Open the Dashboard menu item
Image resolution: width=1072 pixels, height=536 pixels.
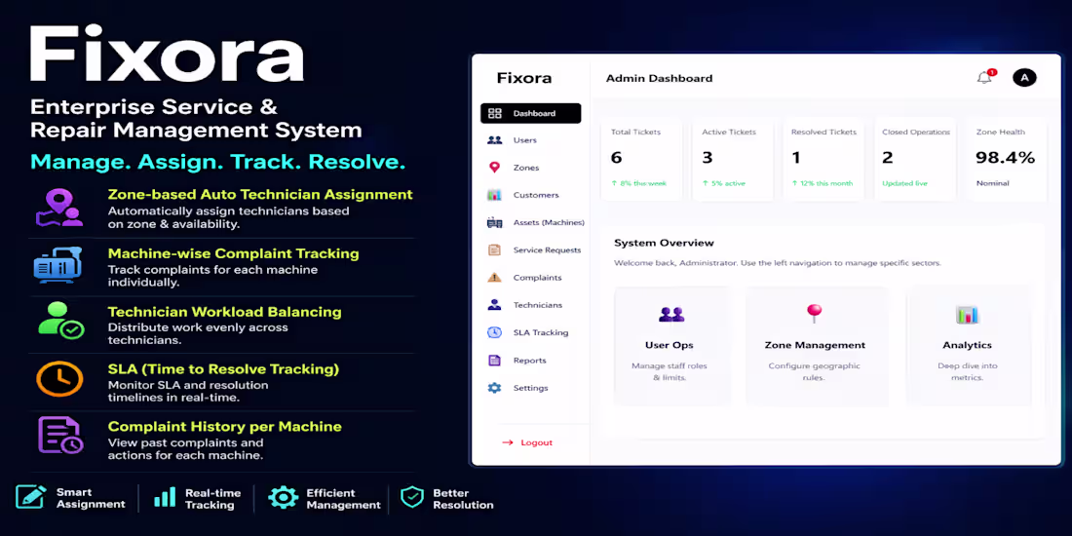click(530, 113)
